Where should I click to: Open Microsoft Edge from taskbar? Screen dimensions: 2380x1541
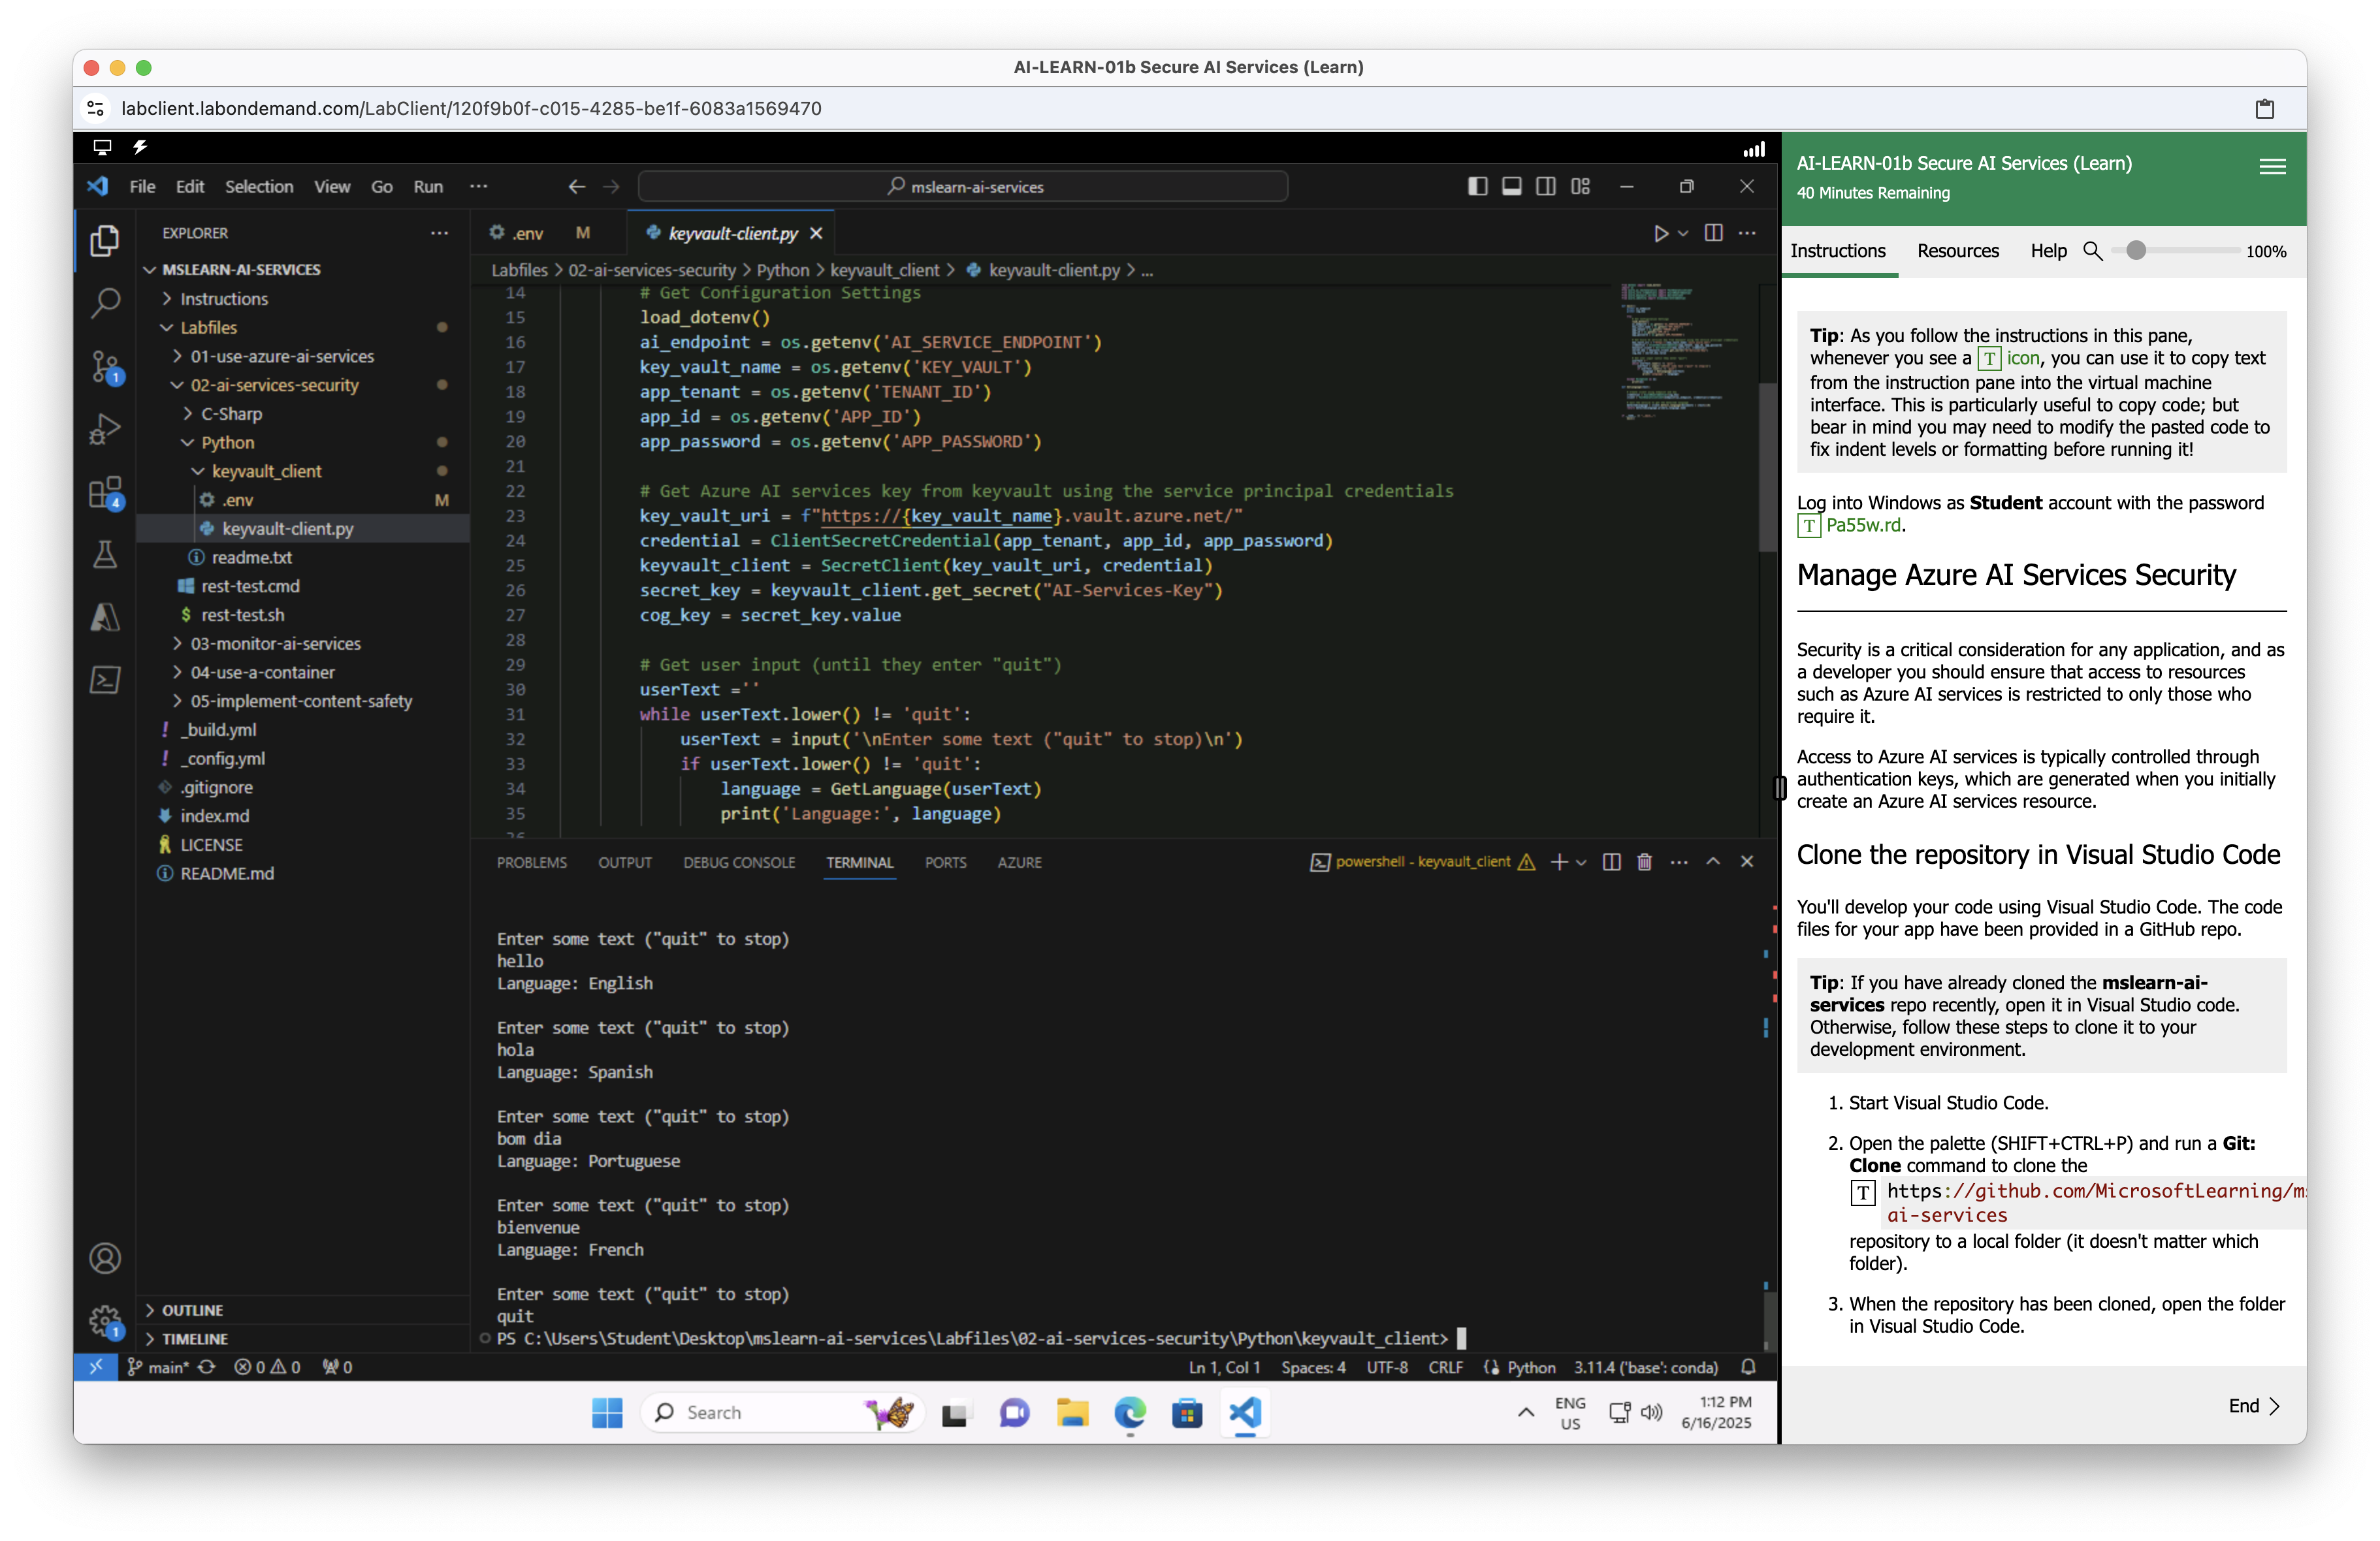pyautogui.click(x=1130, y=1413)
